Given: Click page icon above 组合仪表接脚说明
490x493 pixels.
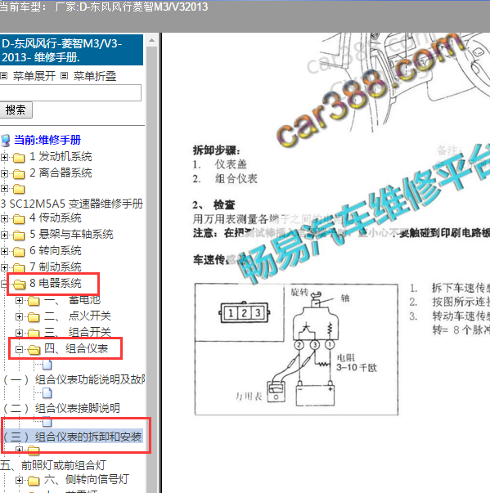Looking at the screenshot, I should coord(47,393).
